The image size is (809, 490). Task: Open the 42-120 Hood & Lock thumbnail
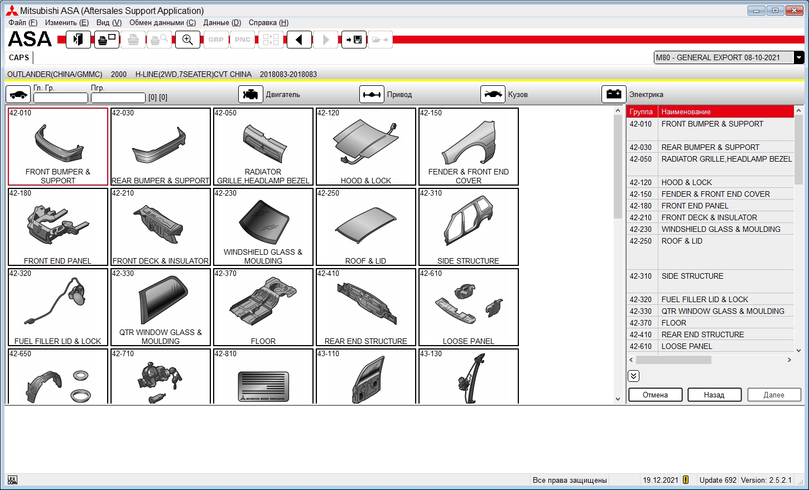pos(366,147)
